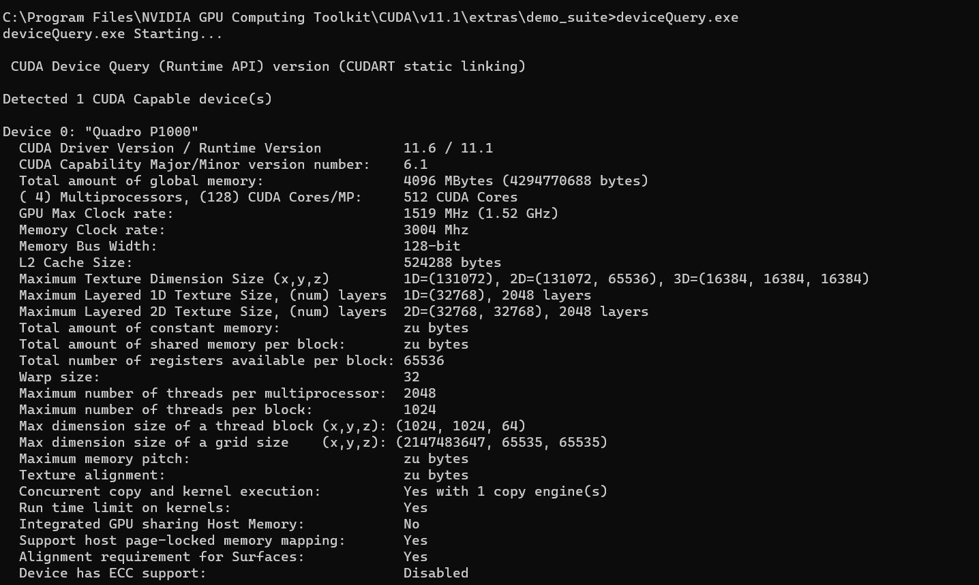
Task: Click the "Warp size:" label
Action: point(59,377)
